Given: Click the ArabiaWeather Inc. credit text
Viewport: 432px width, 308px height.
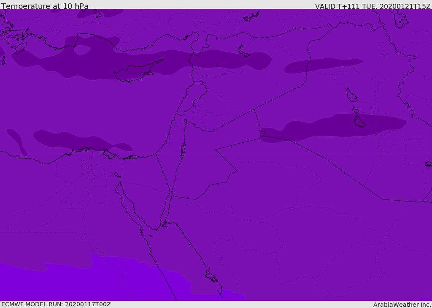Looking at the screenshot, I should (402, 305).
